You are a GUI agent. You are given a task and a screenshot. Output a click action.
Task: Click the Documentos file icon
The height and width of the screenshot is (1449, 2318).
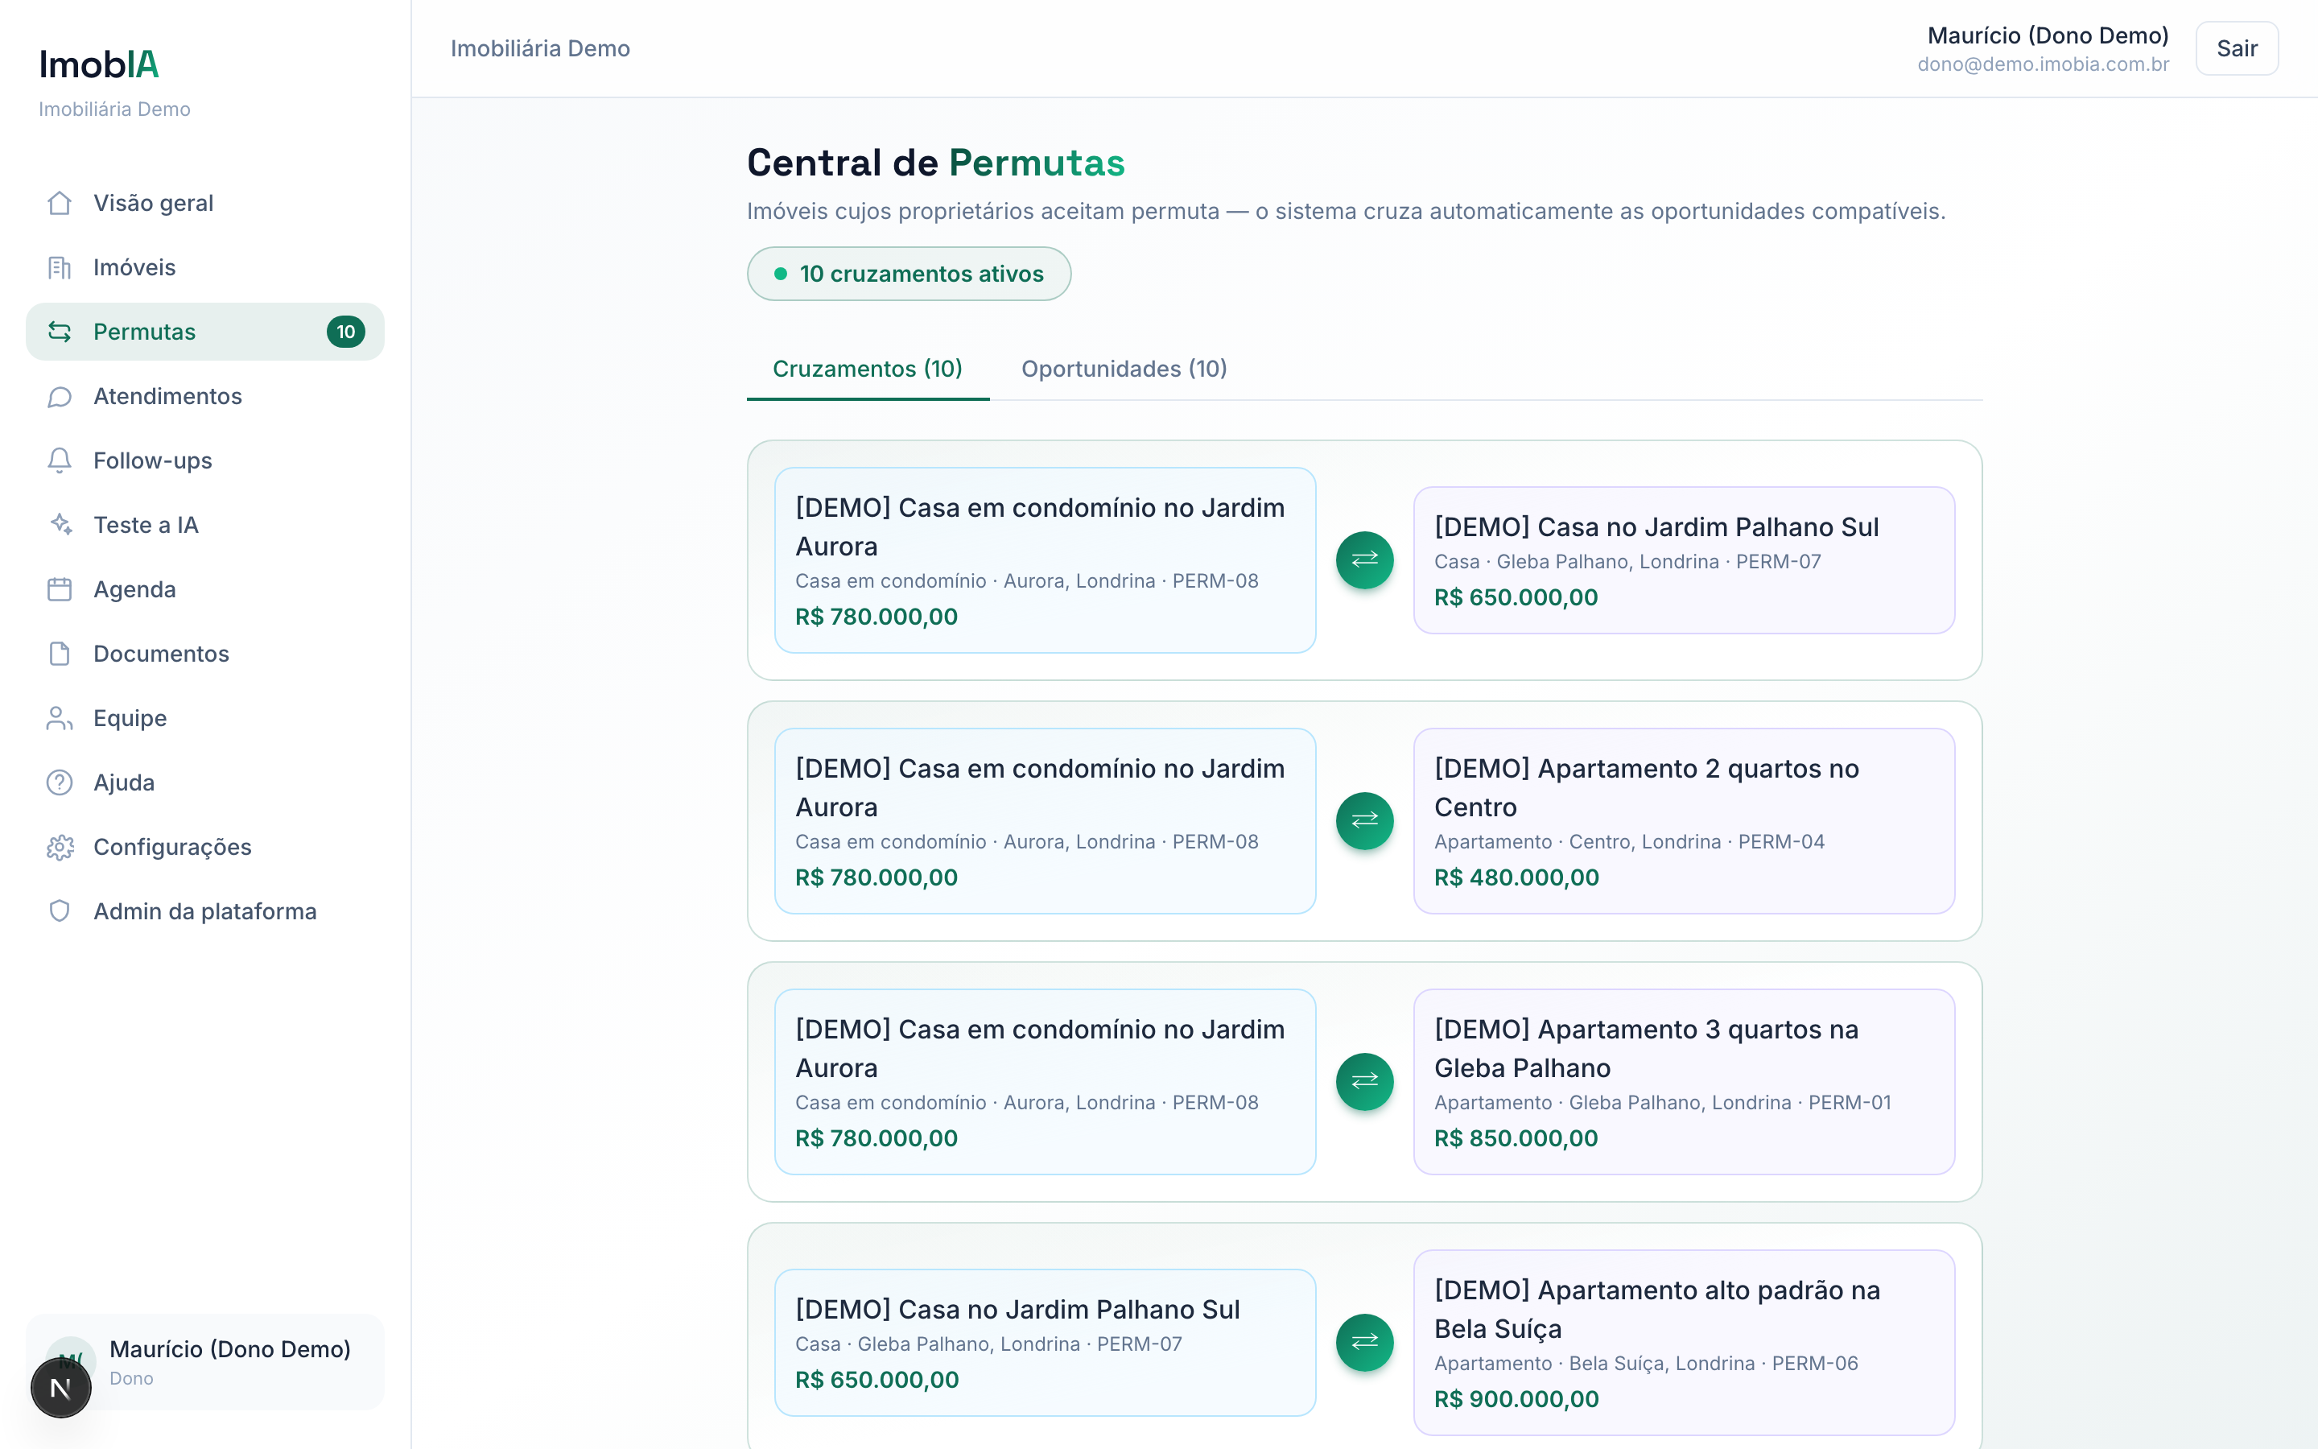[60, 654]
